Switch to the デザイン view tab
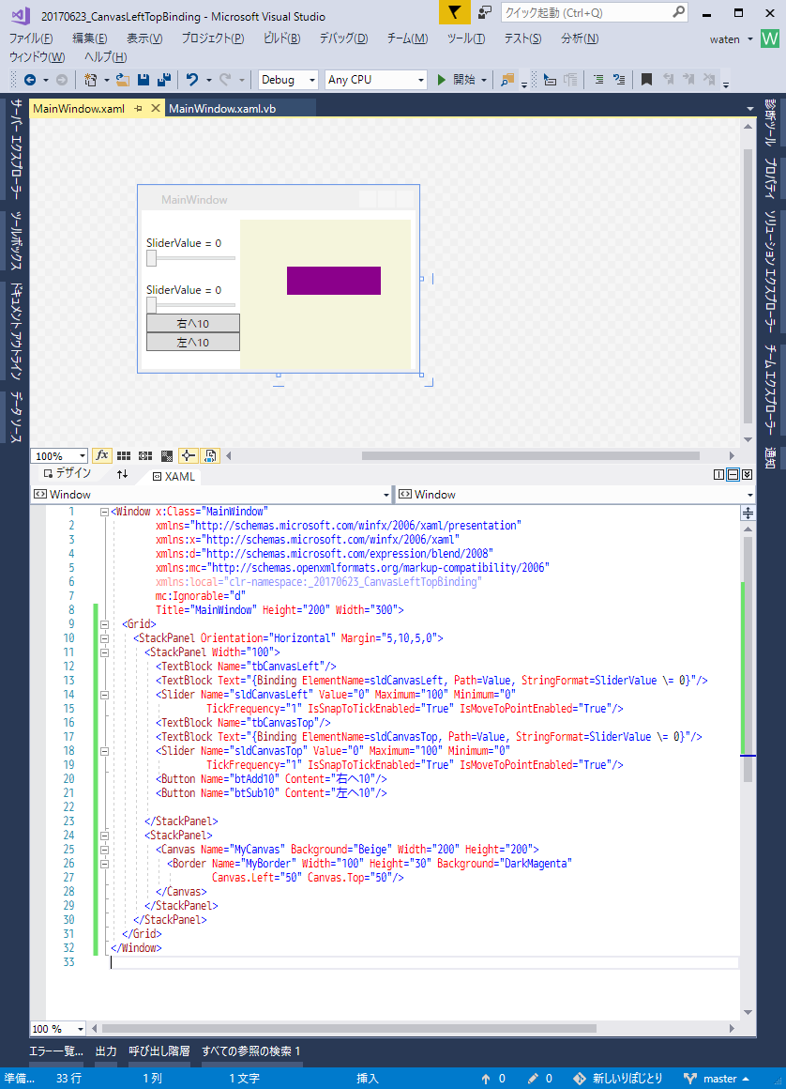This screenshot has width=786, height=1089. click(x=68, y=474)
